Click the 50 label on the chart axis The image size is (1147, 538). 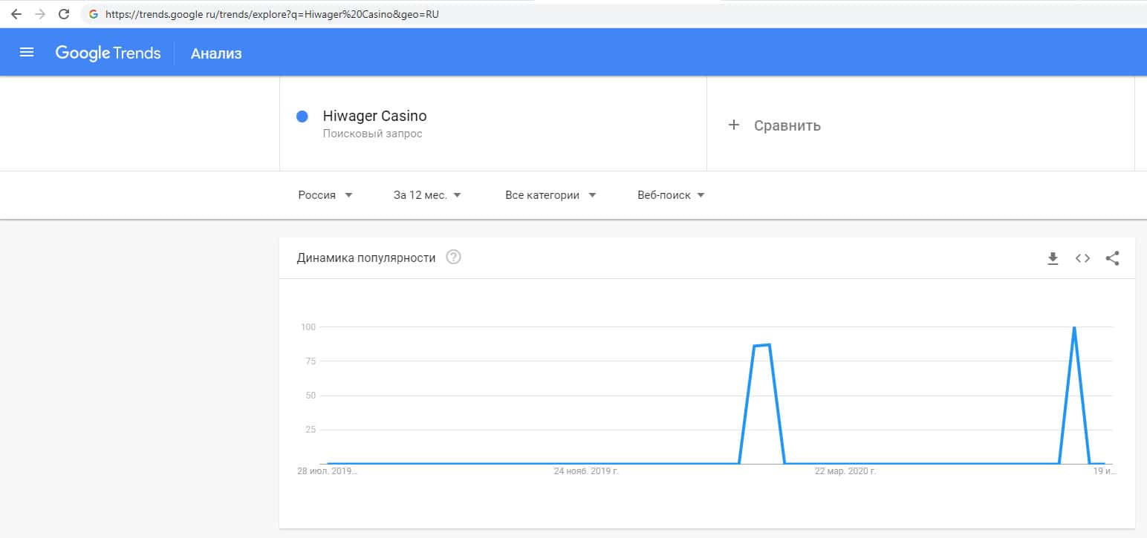311,396
